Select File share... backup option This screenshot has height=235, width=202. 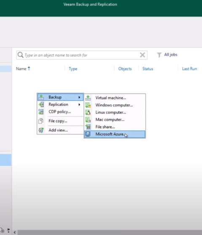[x=115, y=127]
